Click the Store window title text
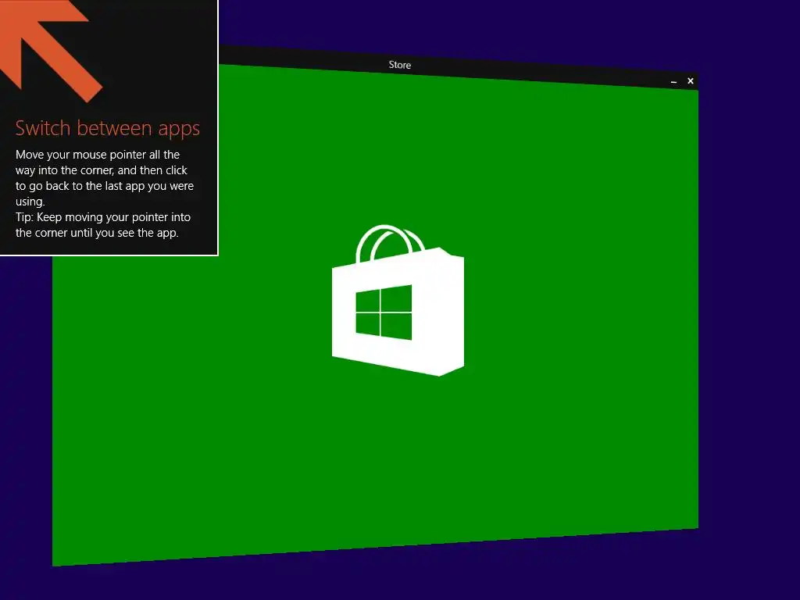 (x=399, y=65)
